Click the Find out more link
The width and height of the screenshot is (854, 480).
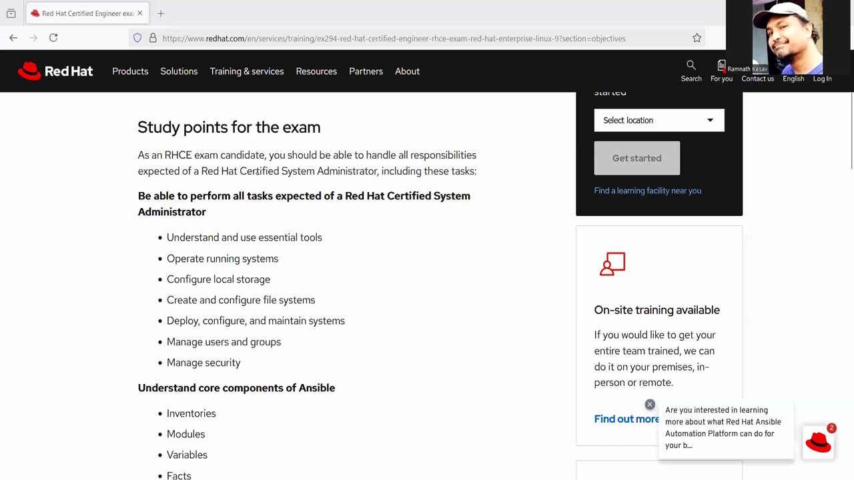pyautogui.click(x=626, y=419)
